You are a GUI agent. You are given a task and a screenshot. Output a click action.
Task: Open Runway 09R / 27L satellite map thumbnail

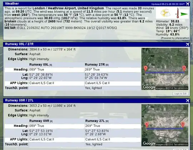pyautogui.click(x=165, y=125)
